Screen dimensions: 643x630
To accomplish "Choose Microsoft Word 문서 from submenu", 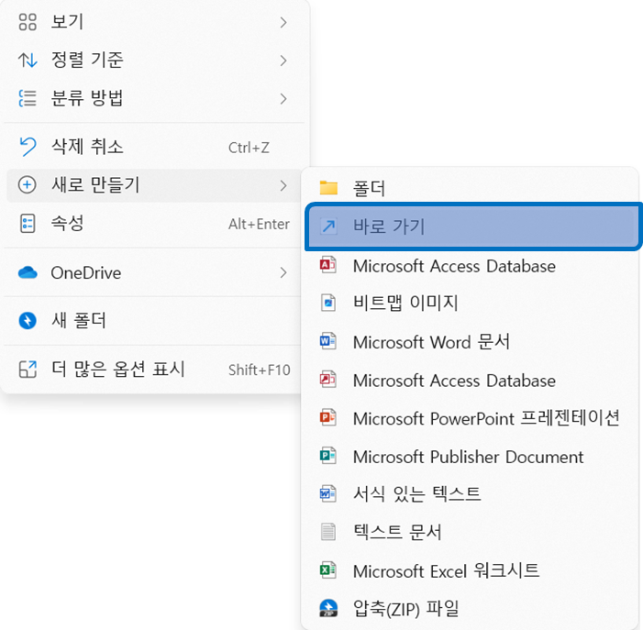I will (x=431, y=342).
